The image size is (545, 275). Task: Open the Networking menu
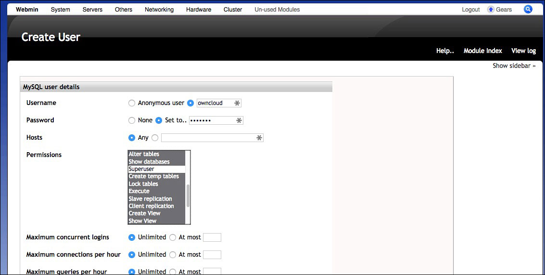pos(159,10)
